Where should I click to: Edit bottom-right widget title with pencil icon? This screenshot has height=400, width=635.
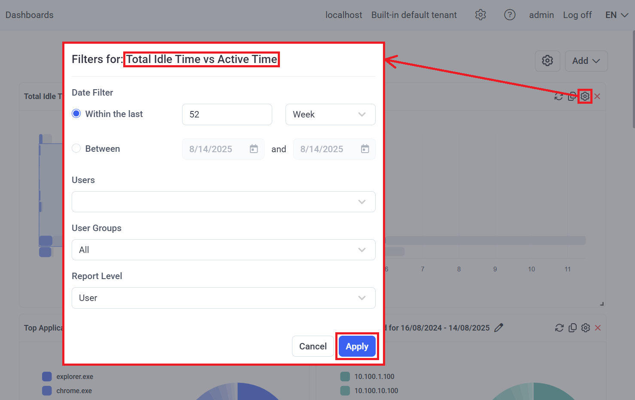pos(498,328)
